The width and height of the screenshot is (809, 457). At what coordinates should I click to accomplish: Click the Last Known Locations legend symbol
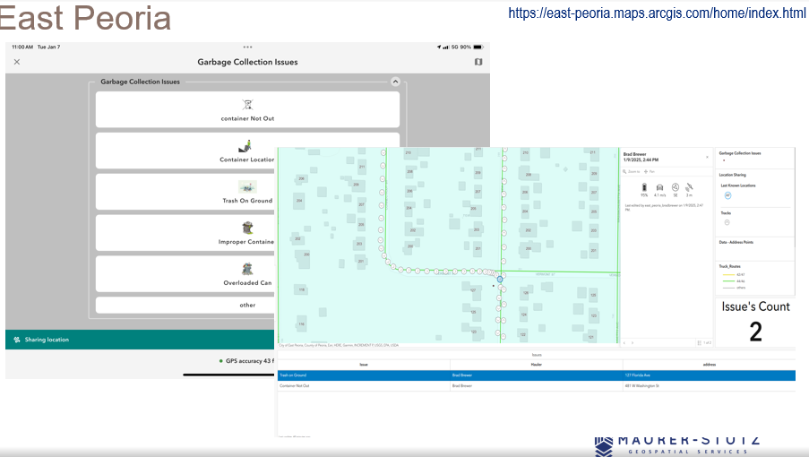tap(727, 195)
